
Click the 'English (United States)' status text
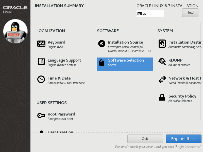pos(62,65)
